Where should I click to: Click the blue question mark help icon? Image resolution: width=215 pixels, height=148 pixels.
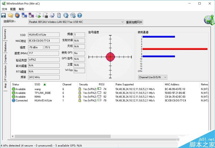[80, 15]
